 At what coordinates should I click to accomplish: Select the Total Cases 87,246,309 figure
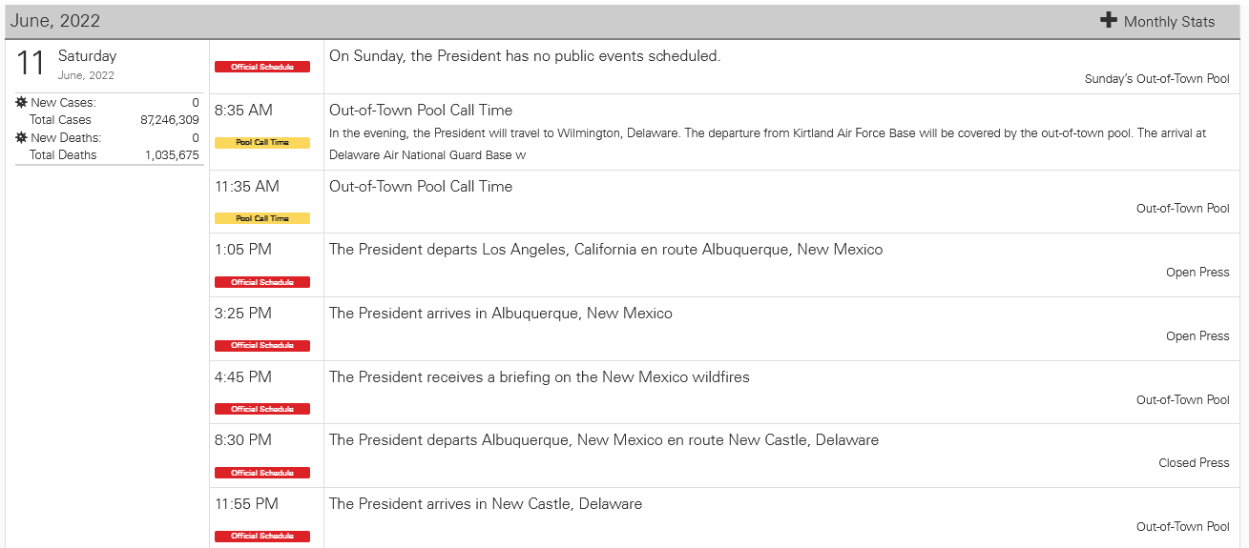tap(169, 120)
